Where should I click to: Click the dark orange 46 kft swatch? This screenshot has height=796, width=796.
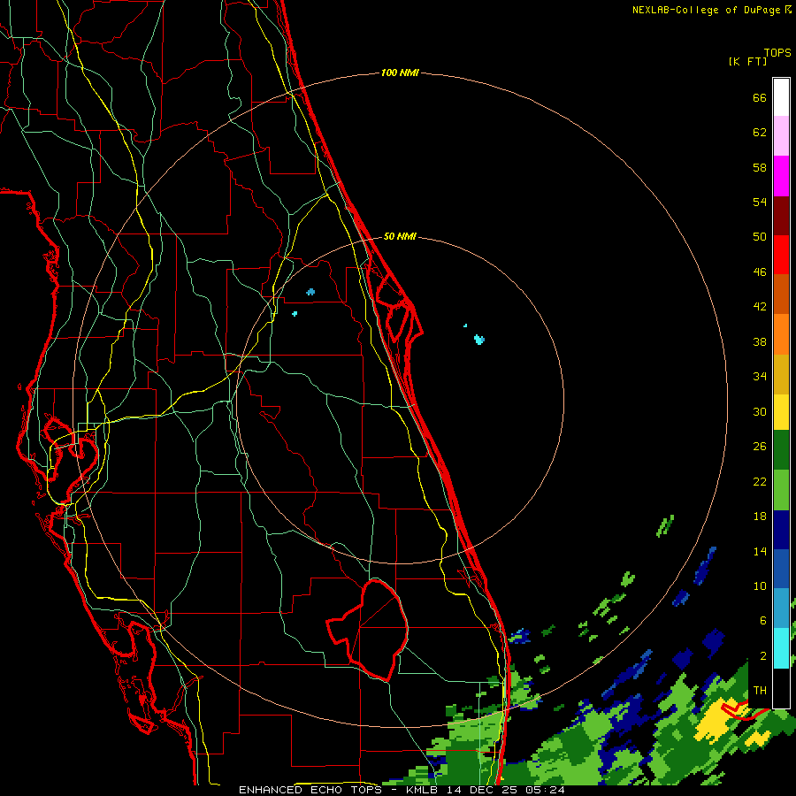(781, 294)
